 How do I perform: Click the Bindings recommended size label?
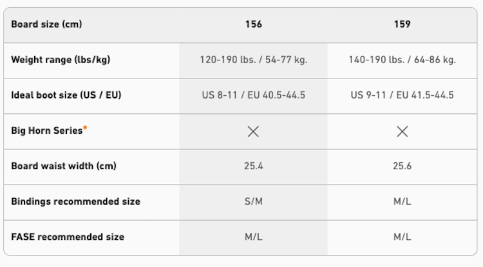click(75, 201)
